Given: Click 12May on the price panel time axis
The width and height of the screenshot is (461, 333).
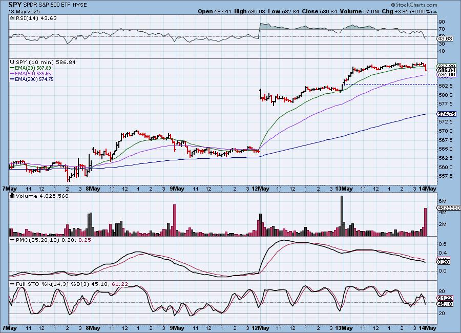Looking at the screenshot, I should [261, 189].
